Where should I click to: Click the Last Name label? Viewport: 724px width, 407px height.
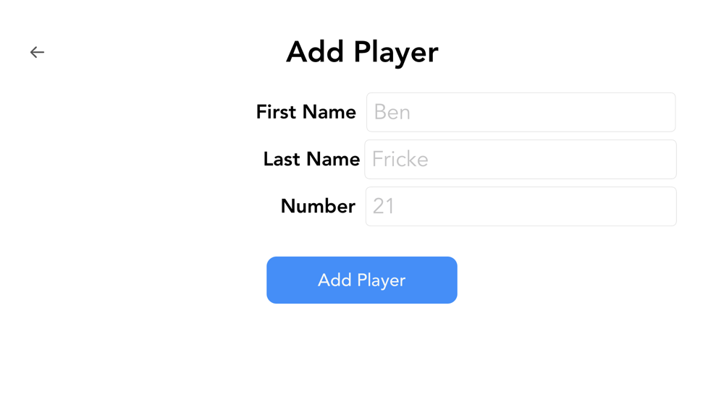point(311,159)
